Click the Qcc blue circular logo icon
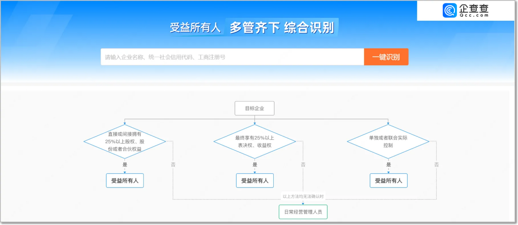518x225 pixels. [x=450, y=11]
